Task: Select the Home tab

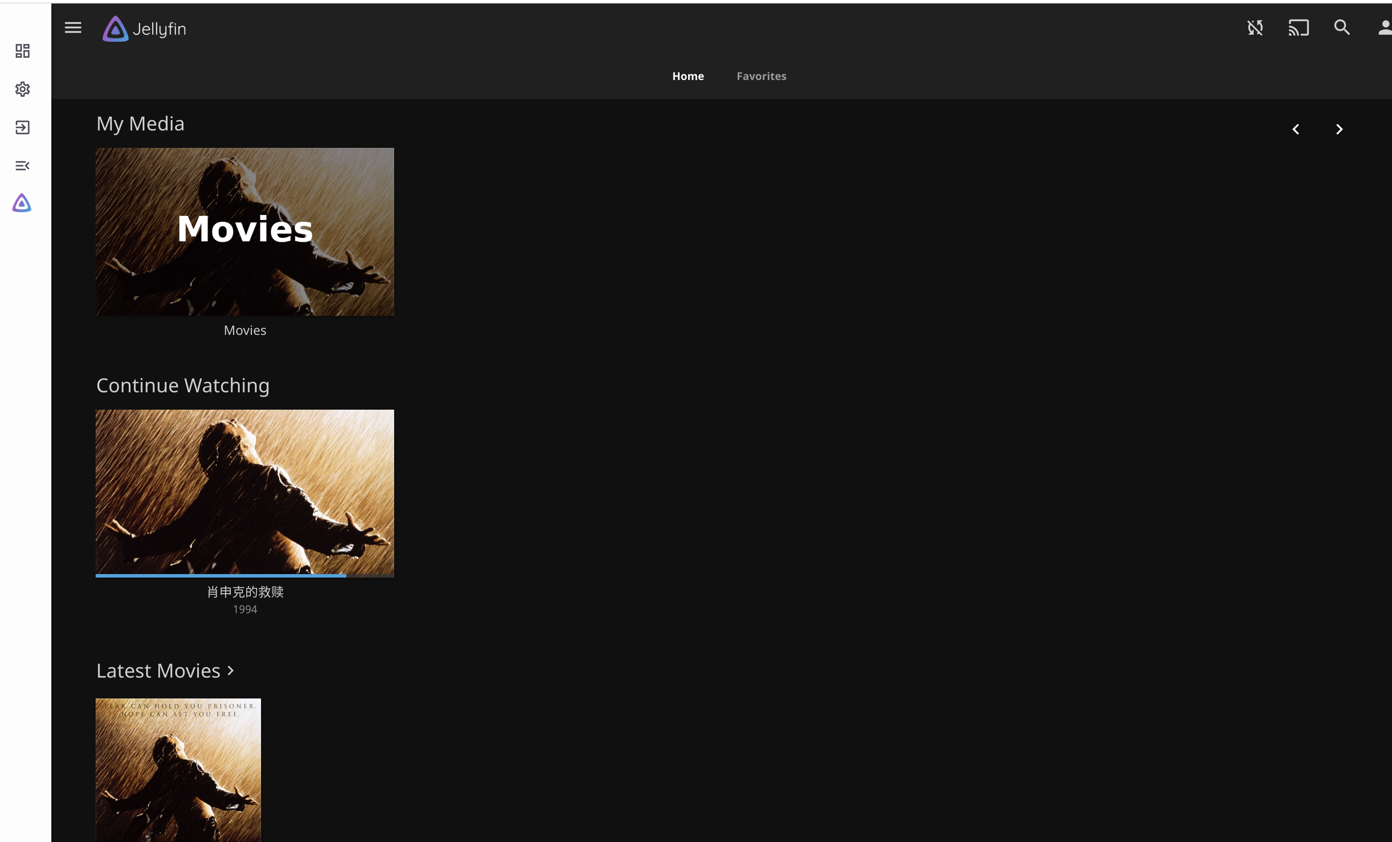Action: pos(688,76)
